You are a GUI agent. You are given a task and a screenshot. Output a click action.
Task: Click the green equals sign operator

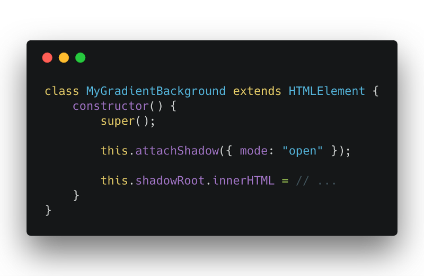pyautogui.click(x=285, y=180)
